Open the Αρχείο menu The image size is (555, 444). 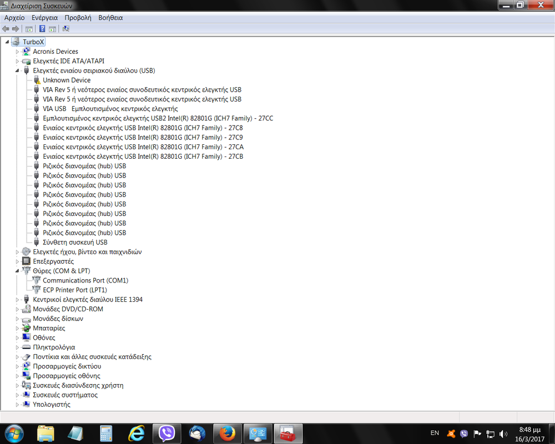14,18
